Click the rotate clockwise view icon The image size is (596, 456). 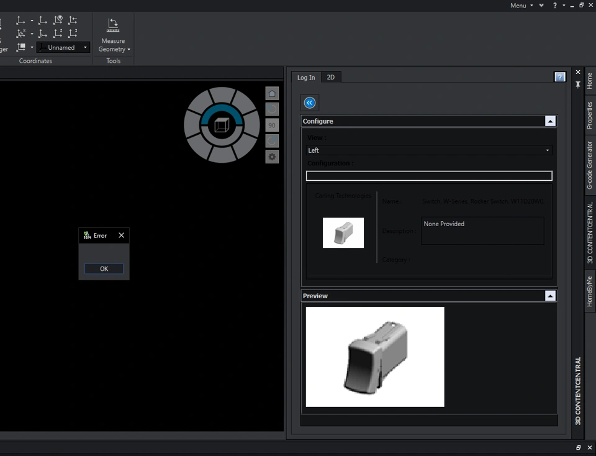point(272,141)
